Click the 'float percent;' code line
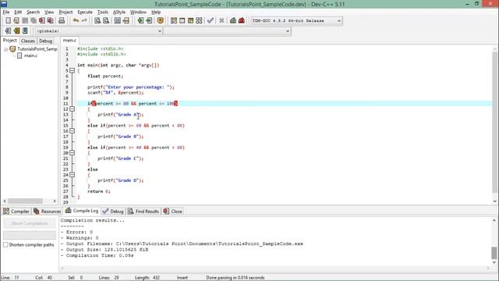The image size is (499, 281). (105, 76)
